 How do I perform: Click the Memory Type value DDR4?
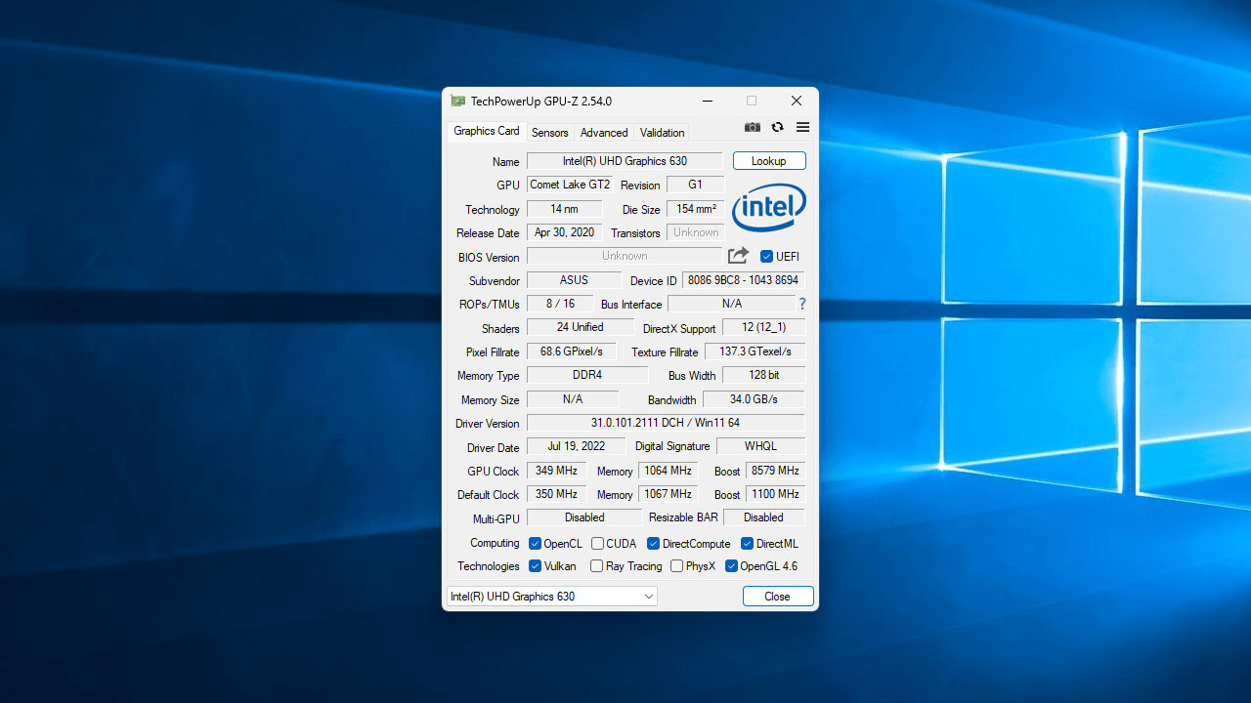click(x=587, y=375)
